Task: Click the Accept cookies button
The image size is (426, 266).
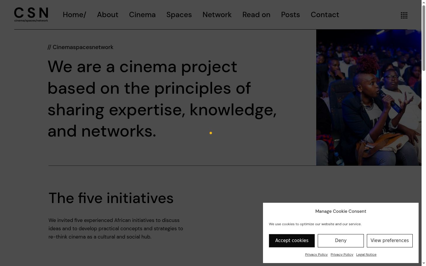Action: [x=292, y=241]
